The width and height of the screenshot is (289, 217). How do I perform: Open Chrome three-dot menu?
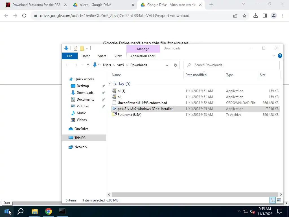point(283,16)
